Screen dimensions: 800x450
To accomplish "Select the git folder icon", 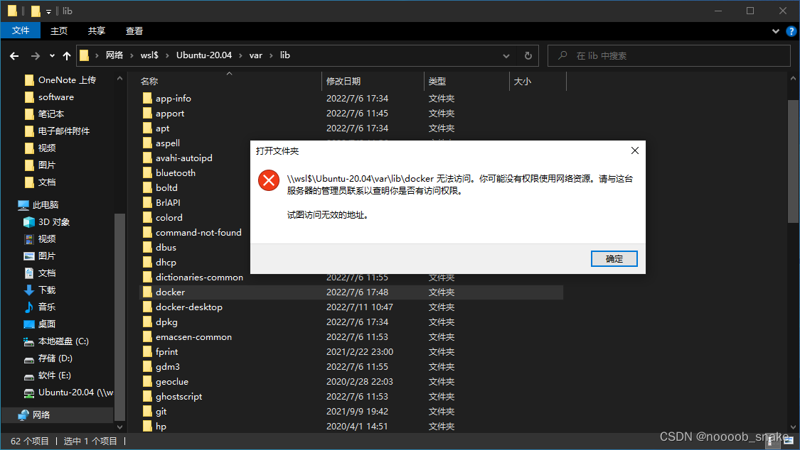I will point(147,411).
